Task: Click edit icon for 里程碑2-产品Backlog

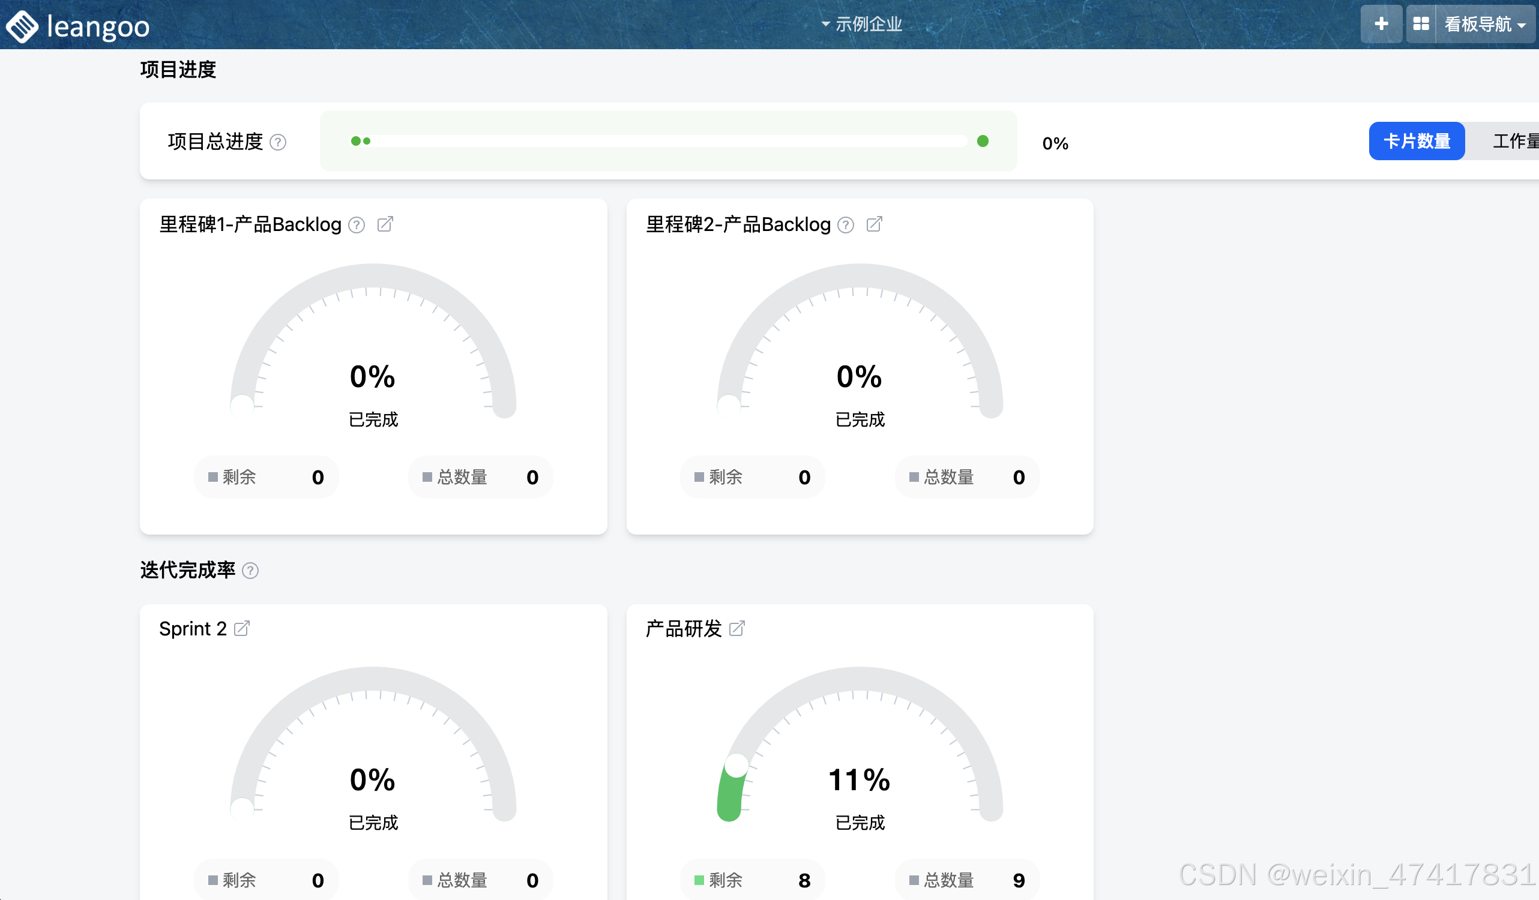Action: 874,224
